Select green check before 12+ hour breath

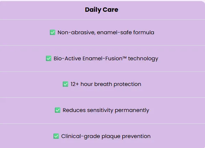click(x=66, y=84)
